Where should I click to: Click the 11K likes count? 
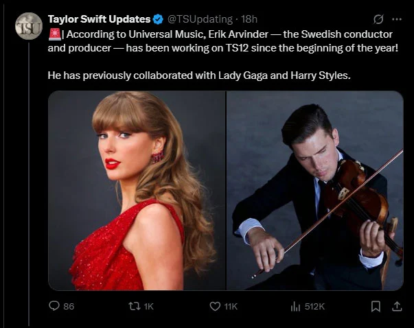[x=230, y=306]
